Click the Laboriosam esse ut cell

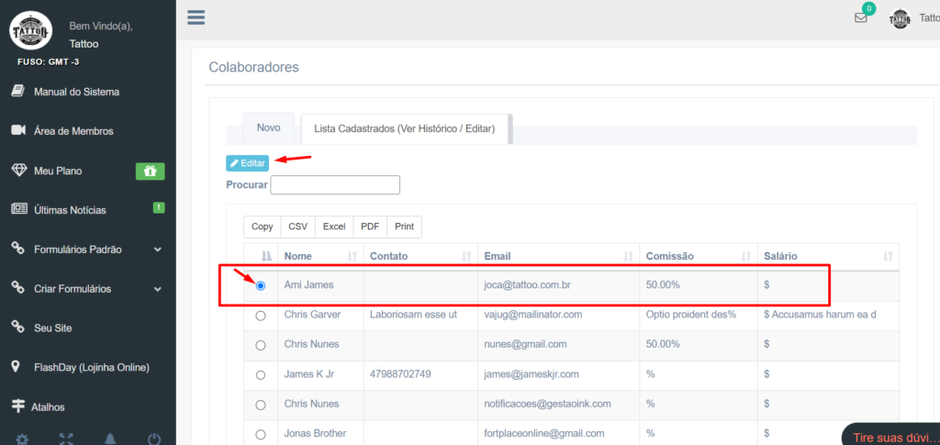(414, 315)
